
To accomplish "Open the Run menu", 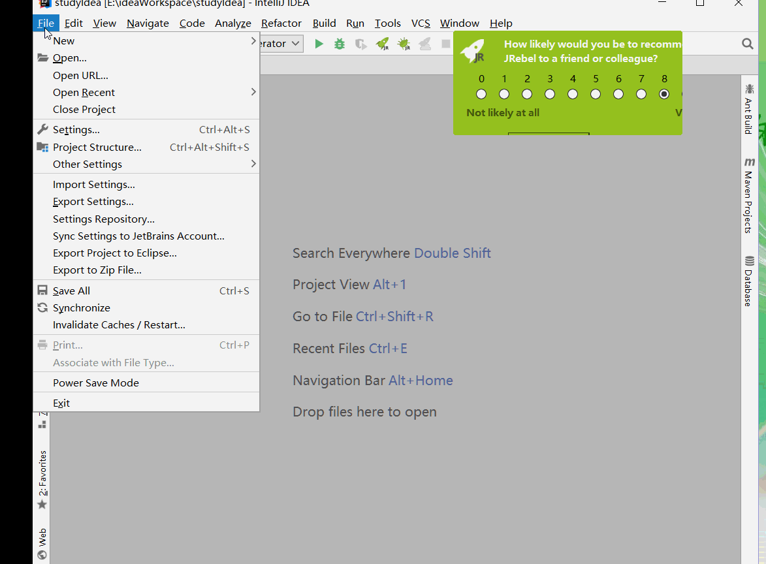I will 355,23.
